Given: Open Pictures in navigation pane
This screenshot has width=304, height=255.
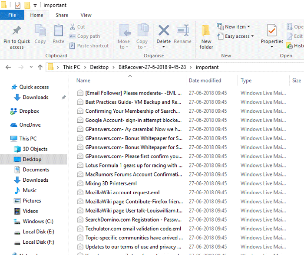Looking at the screenshot, I should pyautogui.click(x=27, y=201).
